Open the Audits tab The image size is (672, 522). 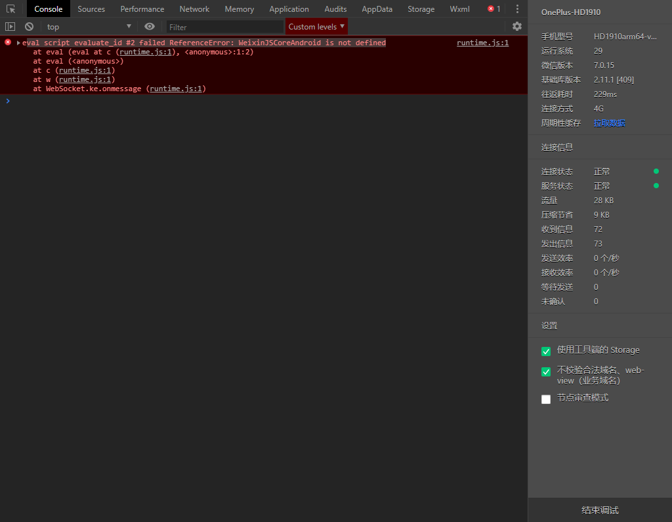335,9
